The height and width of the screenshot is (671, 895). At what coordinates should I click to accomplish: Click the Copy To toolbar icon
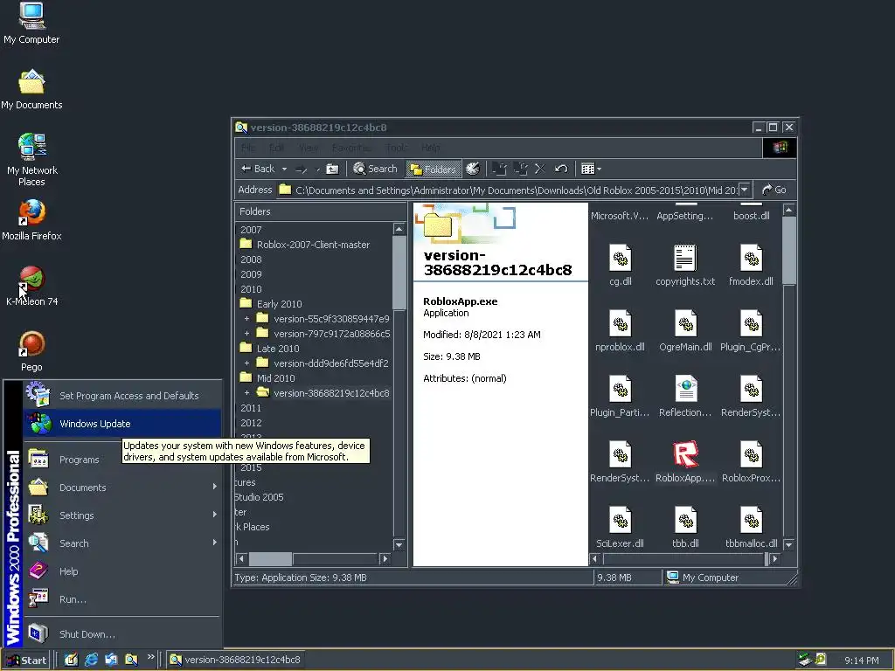pos(520,169)
